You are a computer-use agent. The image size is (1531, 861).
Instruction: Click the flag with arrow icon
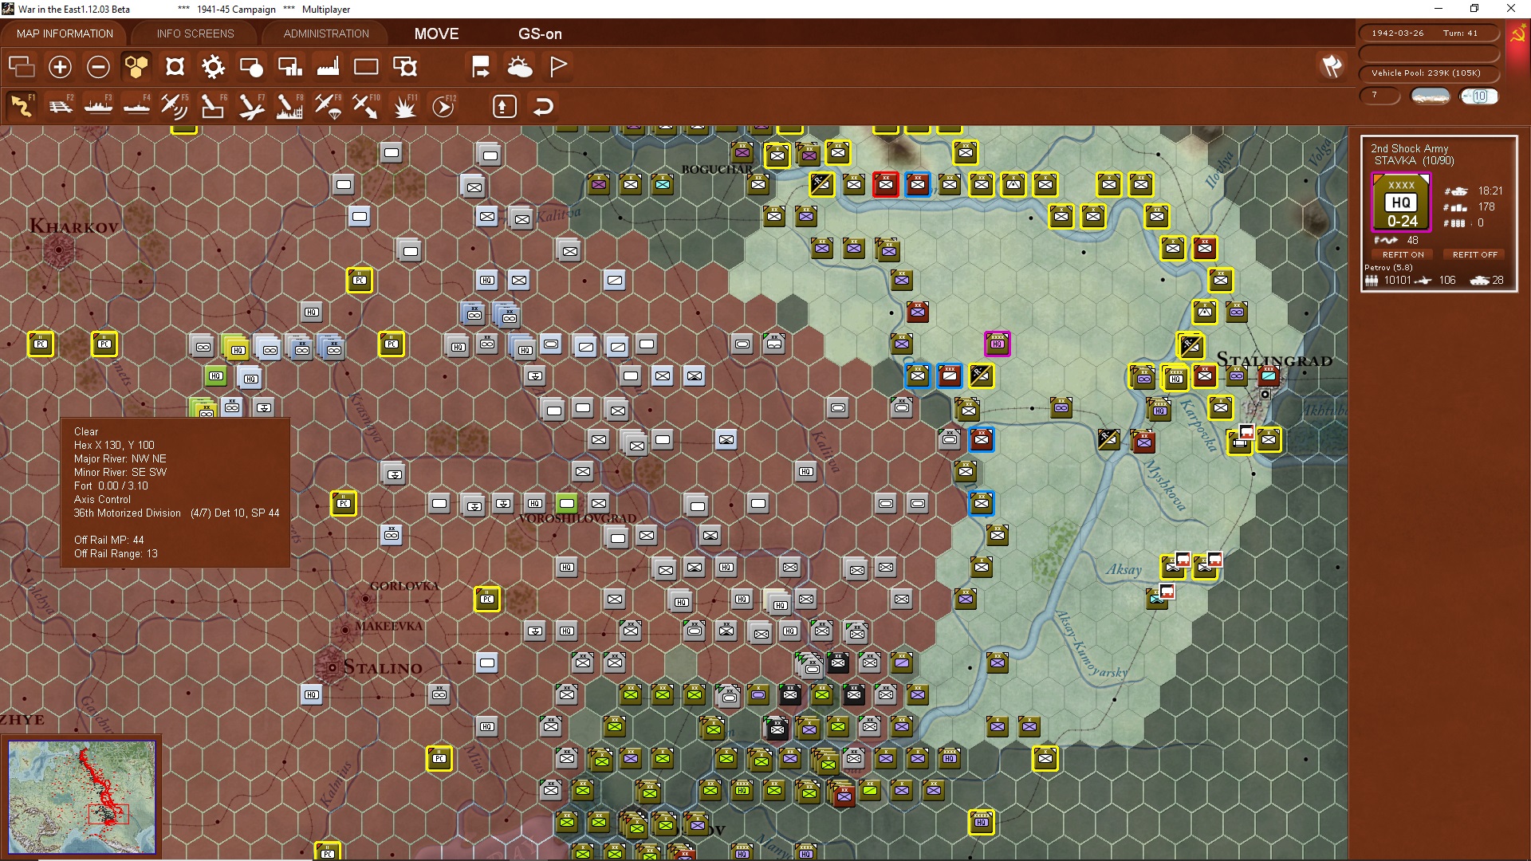(481, 67)
